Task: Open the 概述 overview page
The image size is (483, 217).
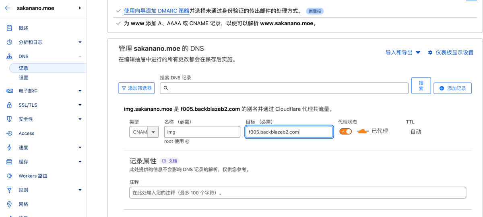Action: point(23,28)
